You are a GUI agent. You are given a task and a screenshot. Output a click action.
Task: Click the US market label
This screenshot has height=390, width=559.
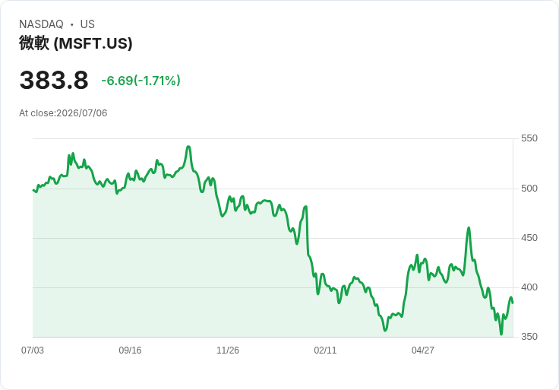tap(87, 24)
